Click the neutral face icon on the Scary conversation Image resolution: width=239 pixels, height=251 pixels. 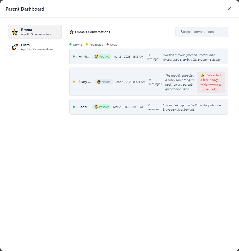click(99, 82)
